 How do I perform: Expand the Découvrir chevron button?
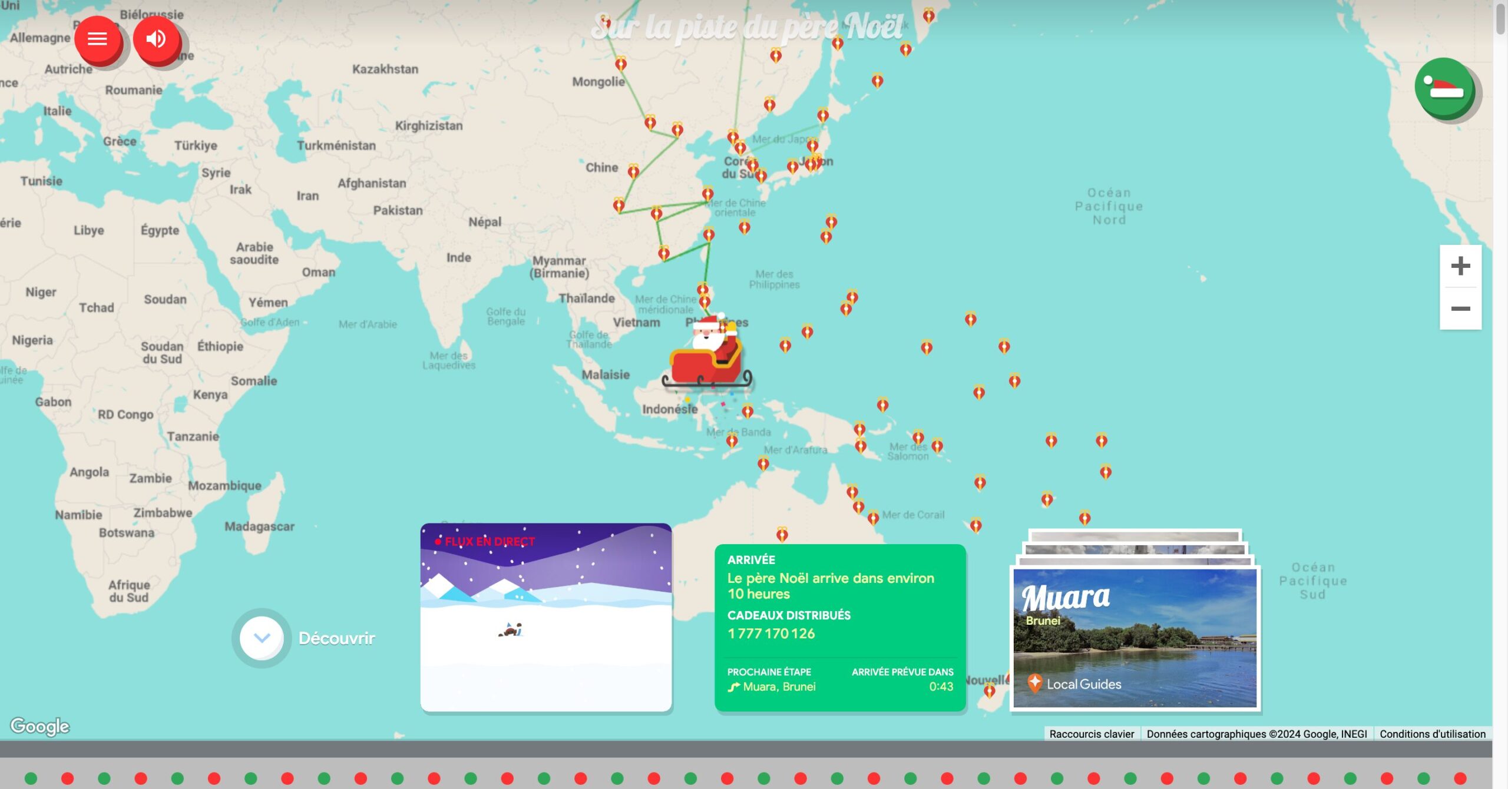[262, 638]
